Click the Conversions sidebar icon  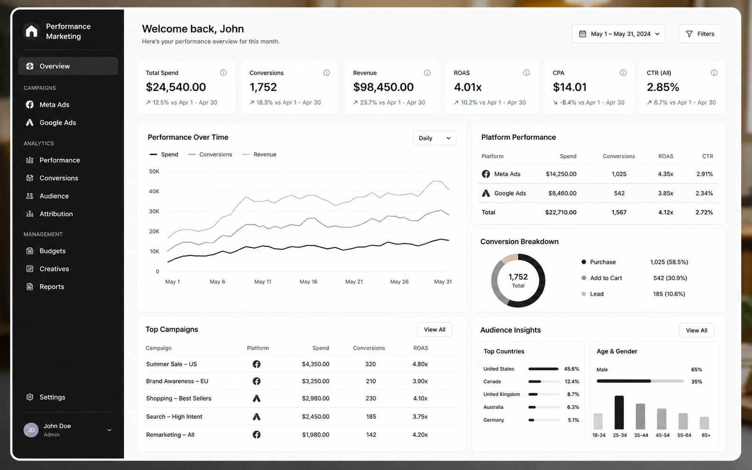[x=30, y=178]
